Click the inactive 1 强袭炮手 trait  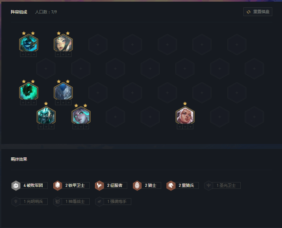click(x=113, y=202)
